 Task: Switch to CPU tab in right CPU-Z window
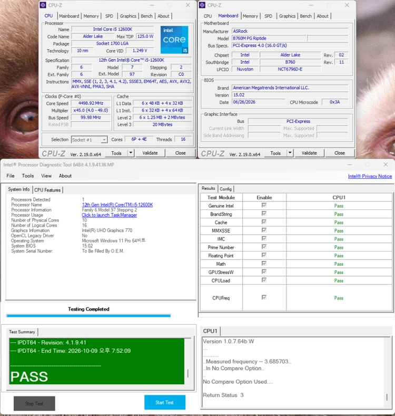click(208, 16)
